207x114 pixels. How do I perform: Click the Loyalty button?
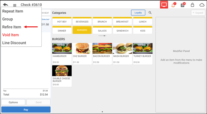click(x=138, y=13)
